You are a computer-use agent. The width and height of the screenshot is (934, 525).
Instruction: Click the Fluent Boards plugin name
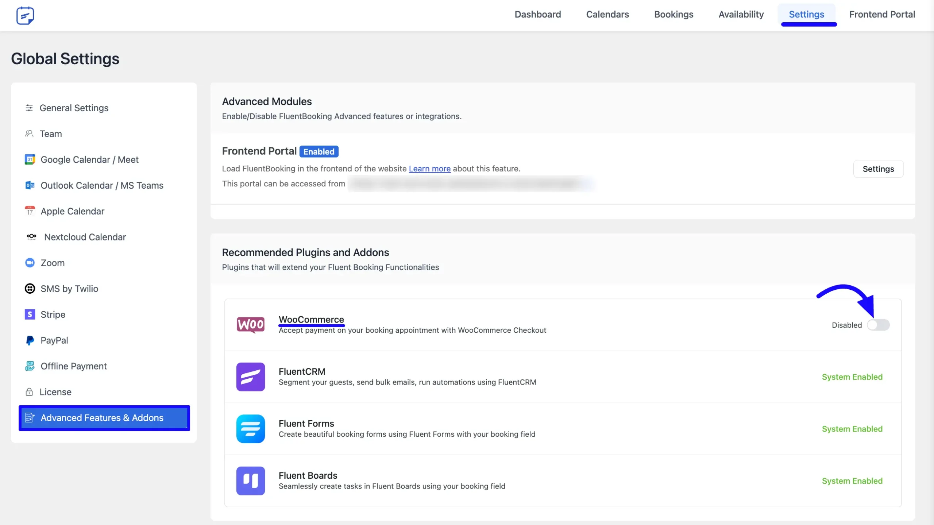(x=308, y=475)
